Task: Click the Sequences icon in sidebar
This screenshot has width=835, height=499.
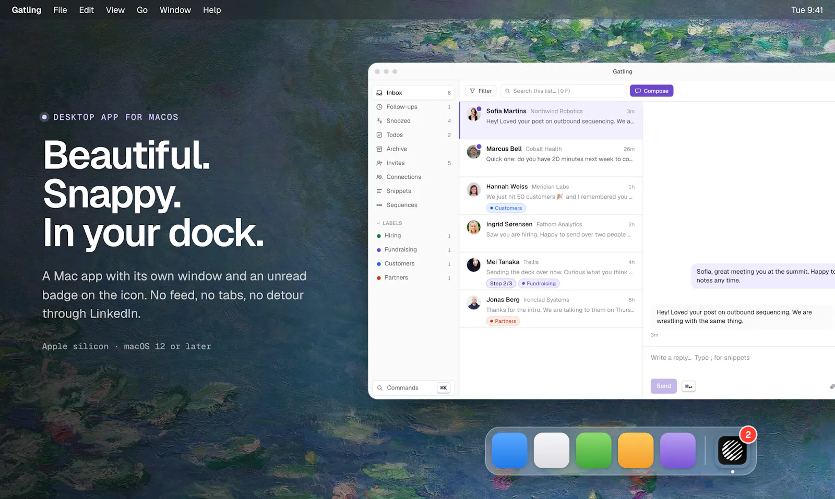Action: 379,205
